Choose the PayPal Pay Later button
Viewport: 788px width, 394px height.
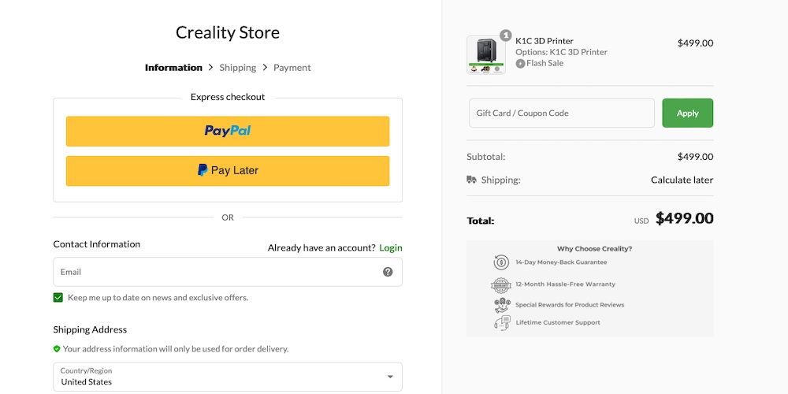[228, 171]
